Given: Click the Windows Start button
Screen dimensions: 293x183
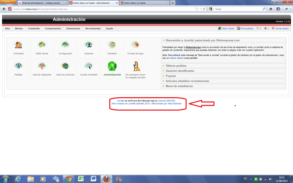Looking at the screenshot, I should [x=5, y=179].
